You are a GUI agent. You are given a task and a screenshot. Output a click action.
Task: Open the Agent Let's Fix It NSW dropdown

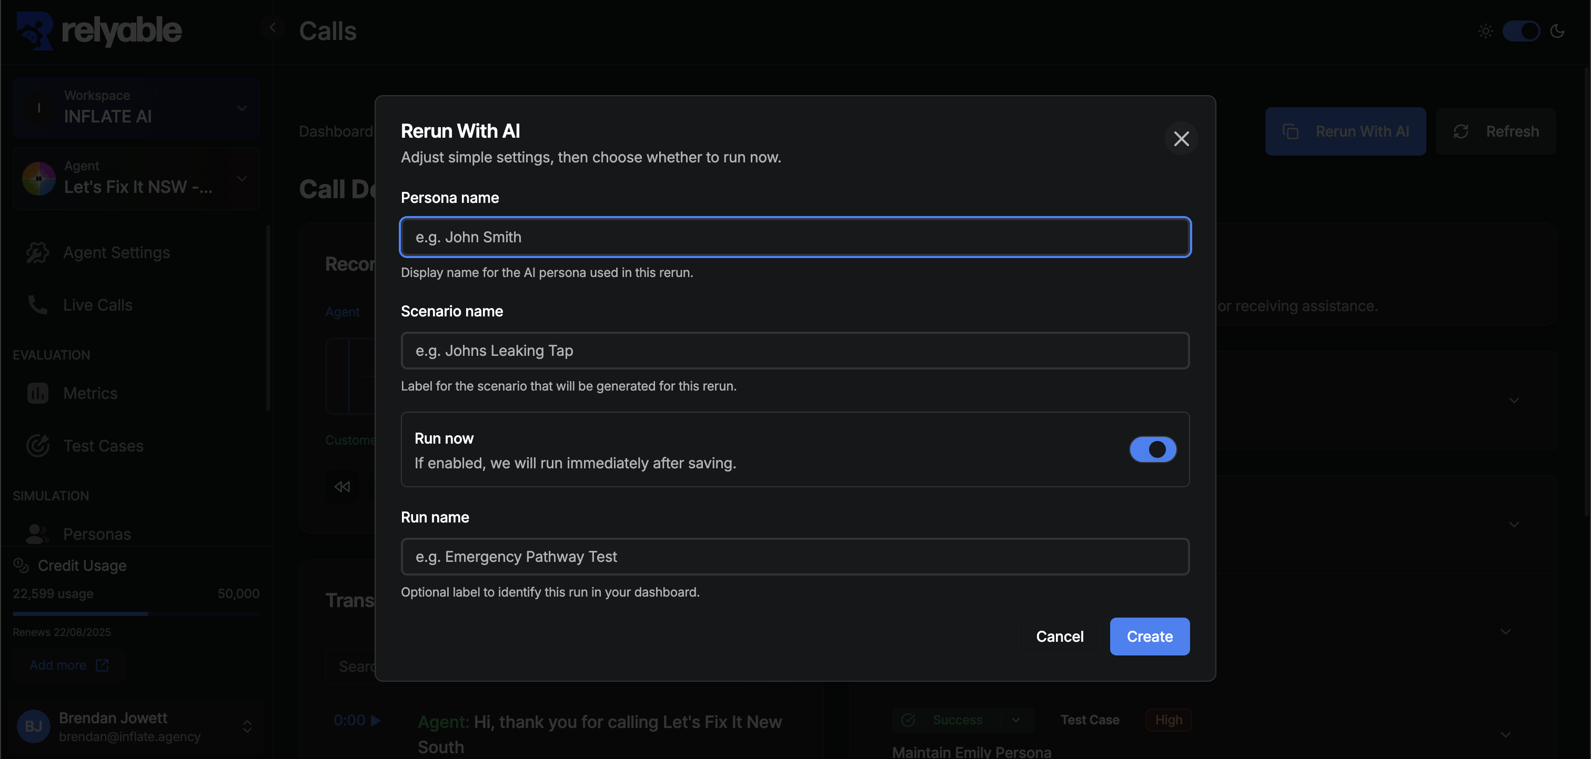tap(136, 178)
